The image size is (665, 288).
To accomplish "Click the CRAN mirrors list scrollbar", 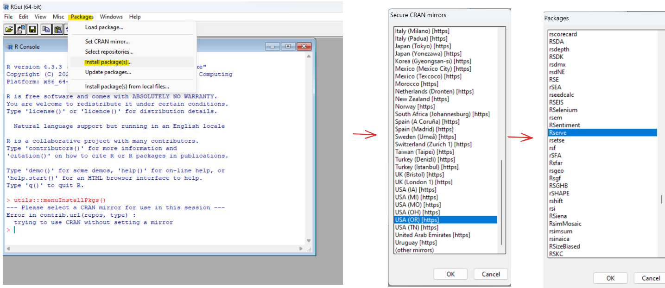I will tap(500, 202).
